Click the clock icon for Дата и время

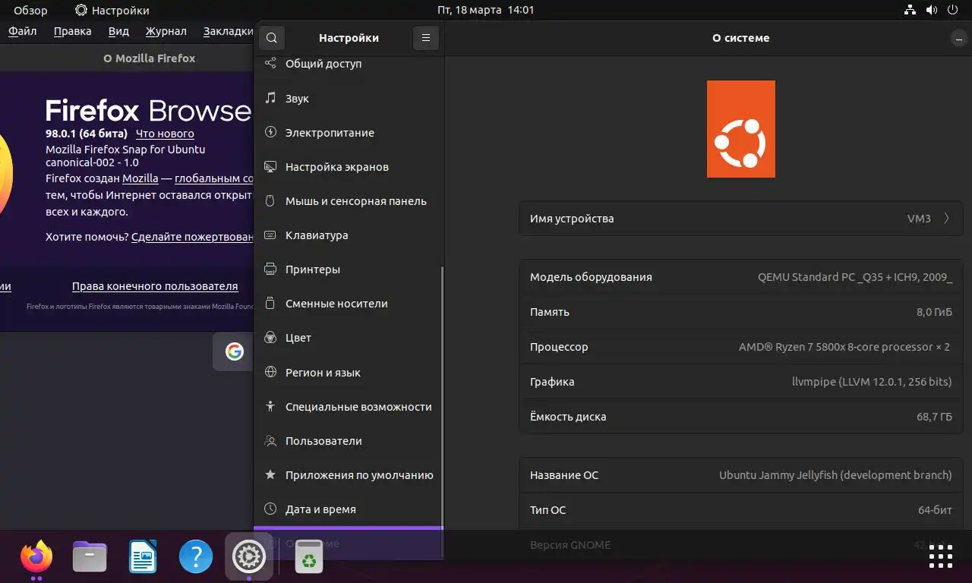click(x=270, y=509)
